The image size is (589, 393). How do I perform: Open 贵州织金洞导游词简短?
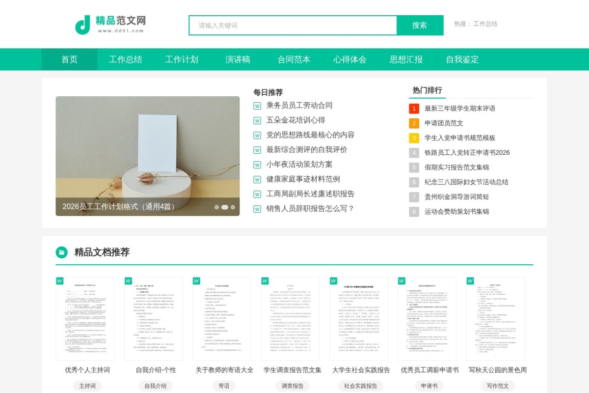pos(457,197)
